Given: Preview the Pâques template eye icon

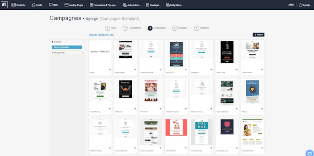Looking at the screenshot, I should (x=262, y=109).
